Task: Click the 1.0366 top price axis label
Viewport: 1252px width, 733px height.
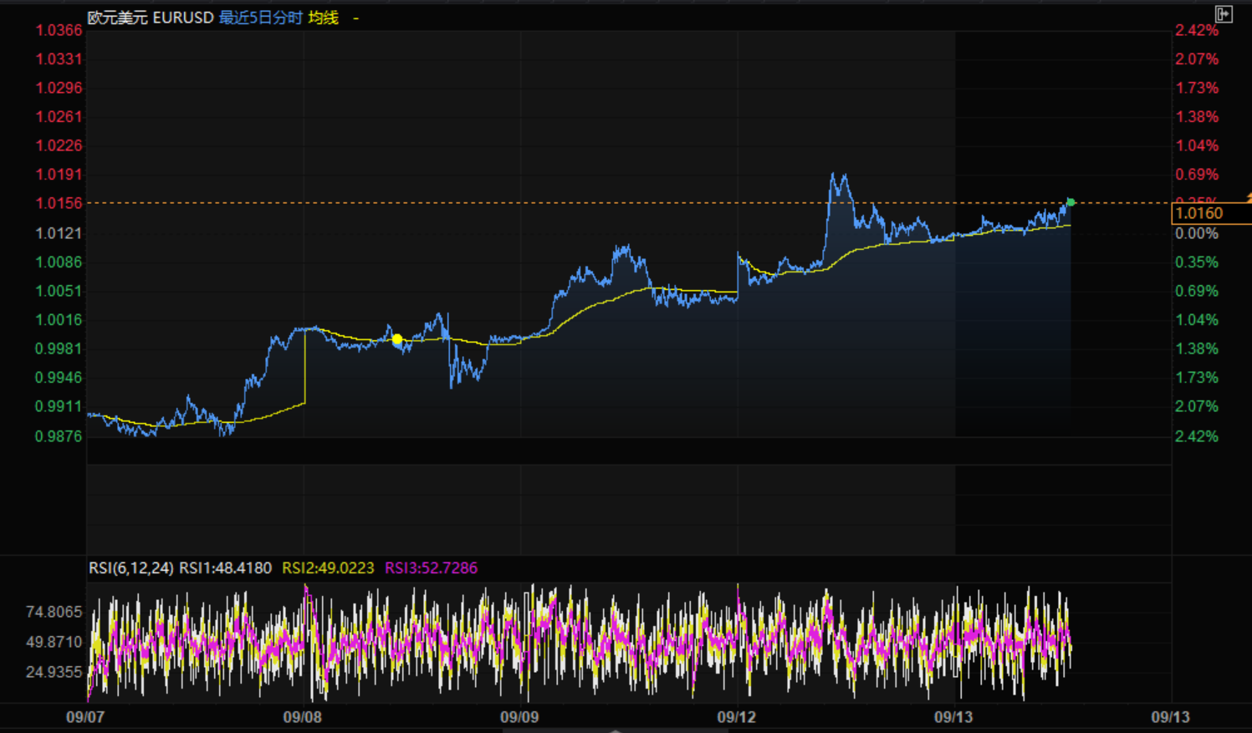Action: [x=59, y=31]
